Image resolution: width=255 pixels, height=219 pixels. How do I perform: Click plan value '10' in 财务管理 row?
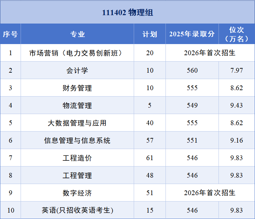coord(150,88)
